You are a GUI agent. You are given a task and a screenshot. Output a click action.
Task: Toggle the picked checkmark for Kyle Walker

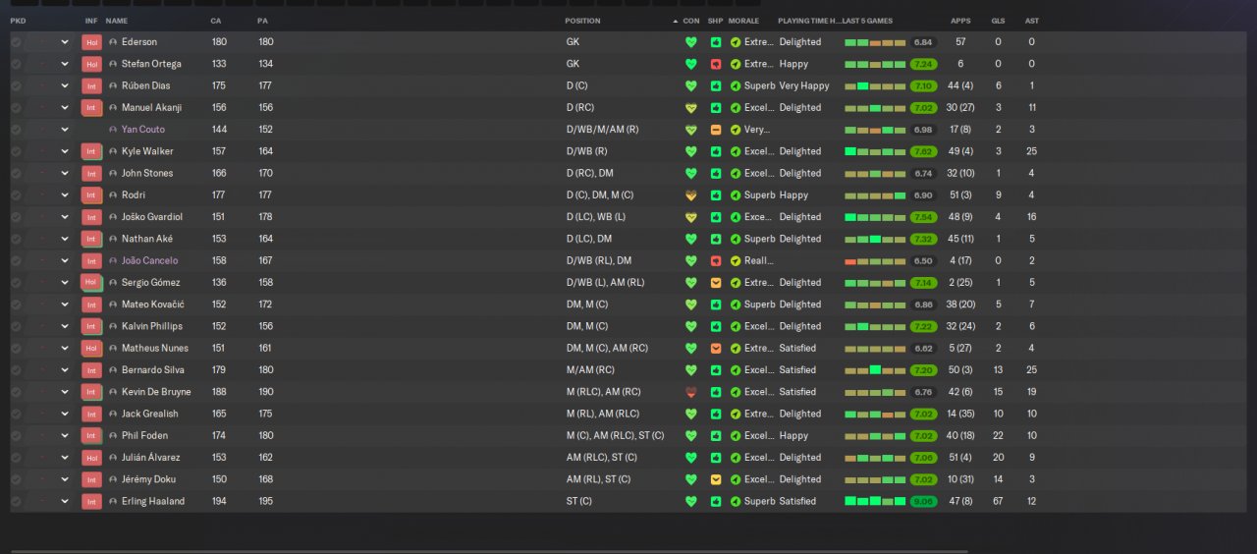pos(16,151)
